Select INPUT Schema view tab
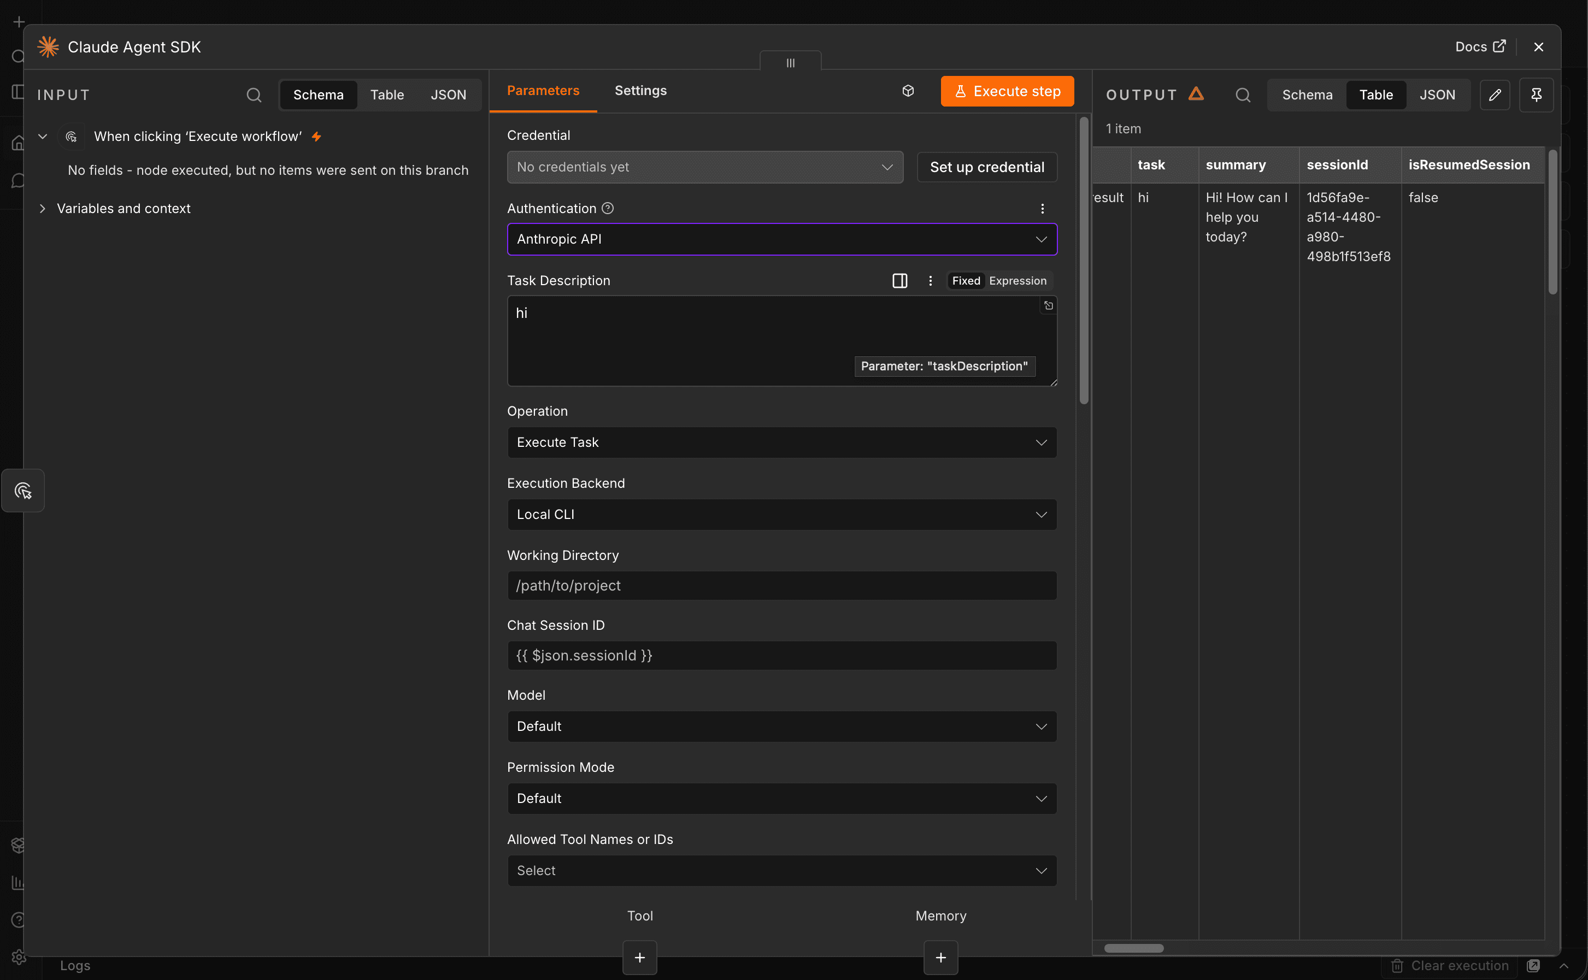1588x980 pixels. point(318,95)
